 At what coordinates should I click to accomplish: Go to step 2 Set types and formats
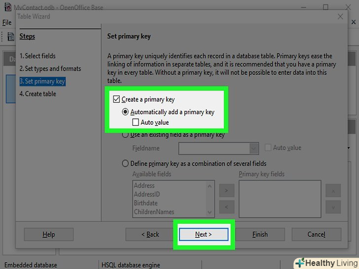[50, 68]
